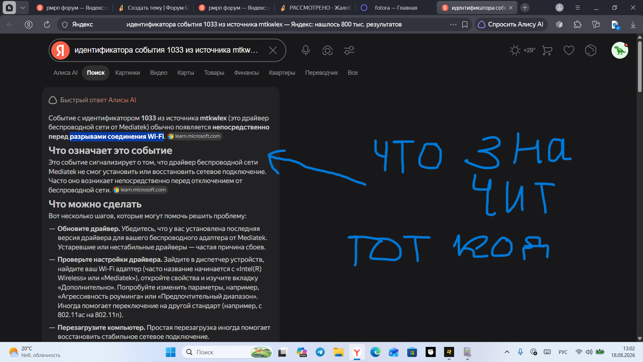Image resolution: width=643 pixels, height=362 pixels.
Task: Open learn.microsoft.com source after 'соединения Wi-Fi'
Action: (x=195, y=136)
